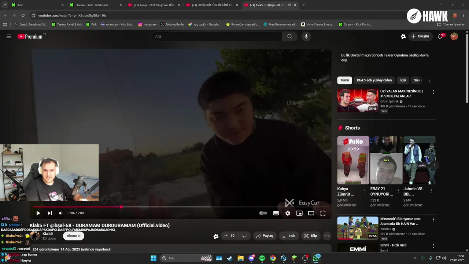The height and width of the screenshot is (264, 469).
Task: Open Spotify from the taskbar
Action: (262, 258)
